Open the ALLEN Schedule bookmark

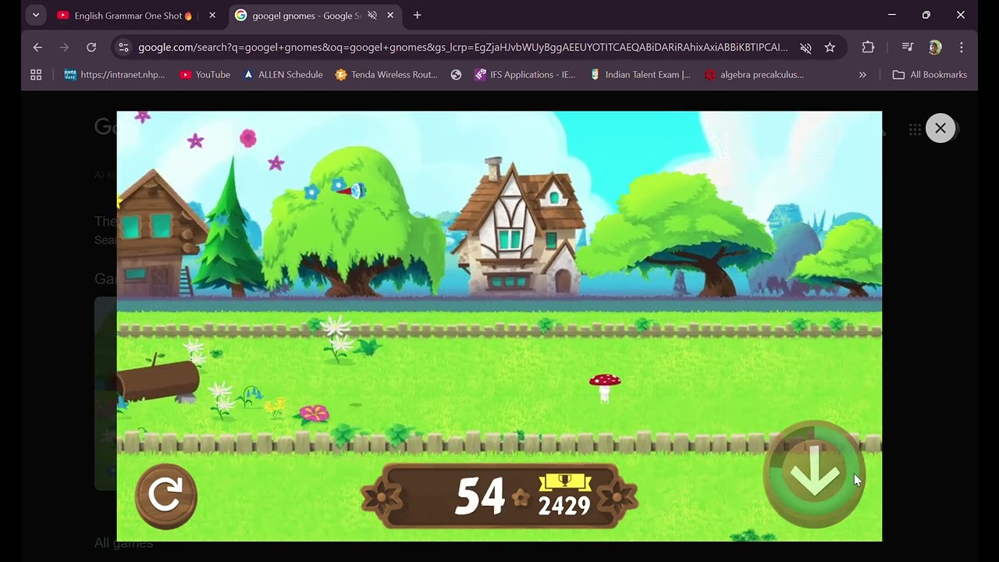point(283,75)
